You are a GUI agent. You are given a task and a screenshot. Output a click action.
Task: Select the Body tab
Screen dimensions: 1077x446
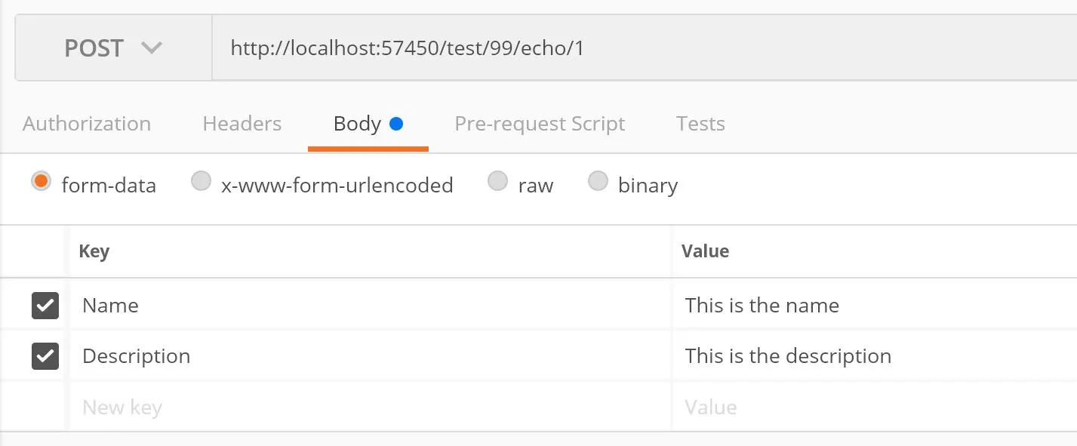(357, 124)
